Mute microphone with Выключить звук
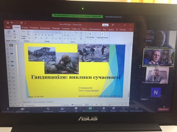The height and width of the screenshot is (132, 177). click(x=8, y=110)
